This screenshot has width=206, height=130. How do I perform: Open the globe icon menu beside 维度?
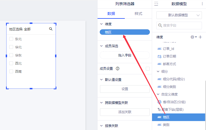[193, 37]
